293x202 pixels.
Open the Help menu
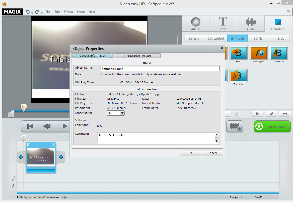pos(92,12)
